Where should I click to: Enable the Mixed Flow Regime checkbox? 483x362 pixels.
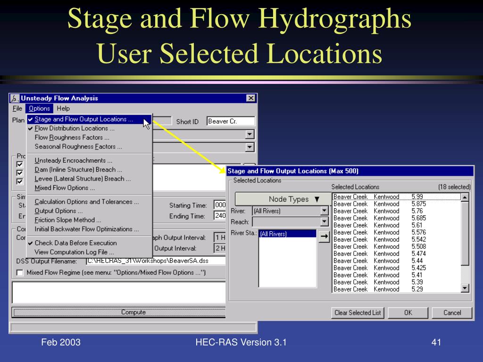click(x=20, y=273)
